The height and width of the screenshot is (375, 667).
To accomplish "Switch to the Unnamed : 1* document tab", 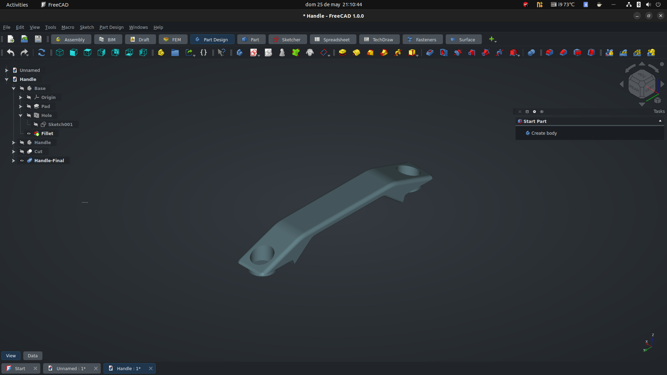I will 72,368.
